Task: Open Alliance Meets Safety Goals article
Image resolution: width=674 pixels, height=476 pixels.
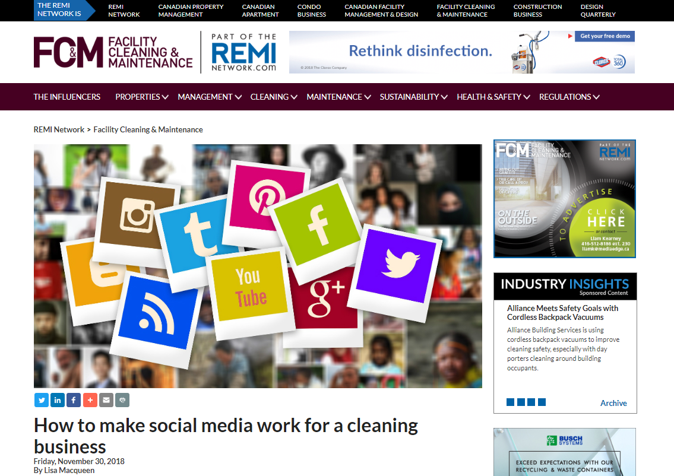Action: [562, 313]
